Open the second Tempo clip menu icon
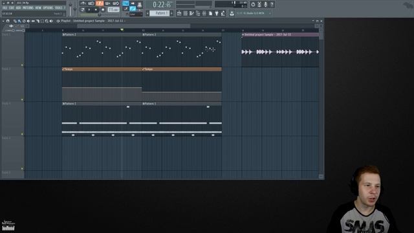 (144, 69)
